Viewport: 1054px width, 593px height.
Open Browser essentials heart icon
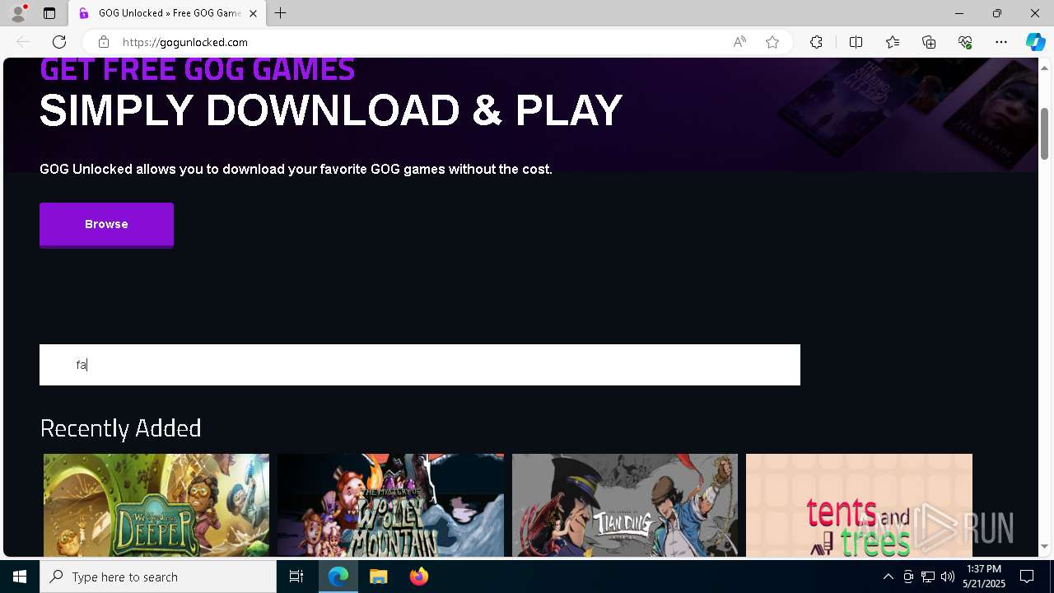coord(965,42)
